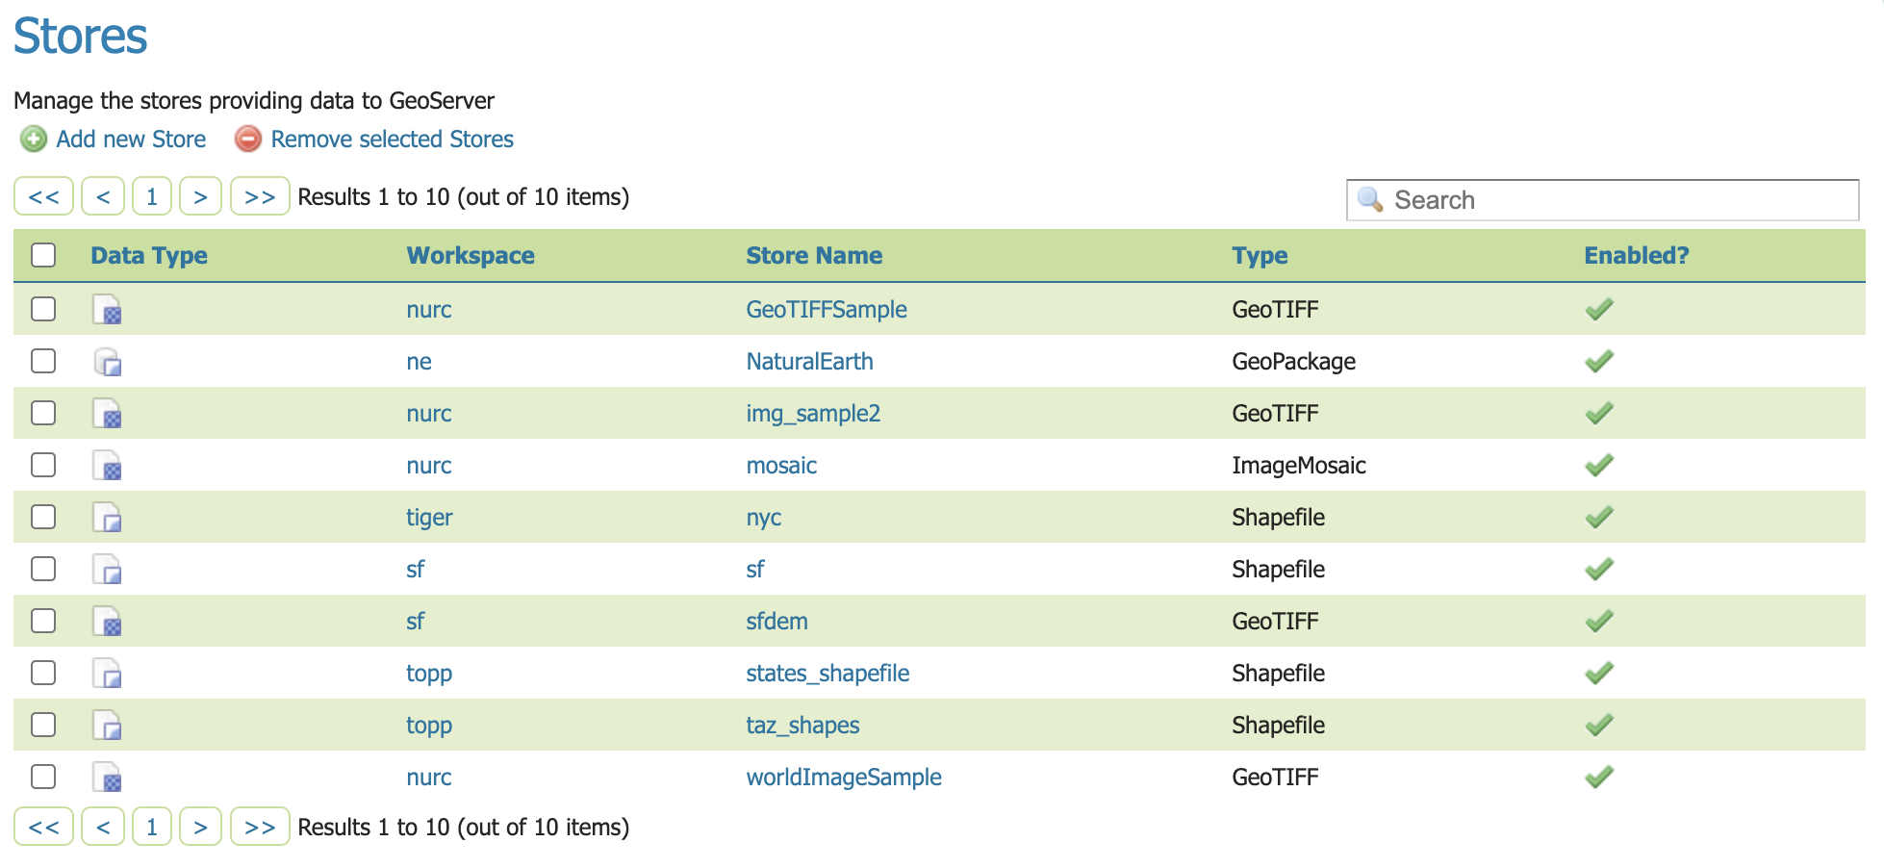Sort table by Store Name column header
The image size is (1884, 868).
814,256
